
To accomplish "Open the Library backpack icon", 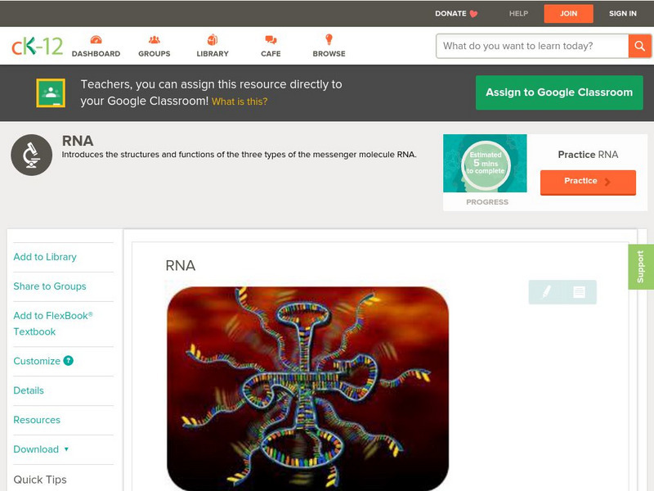I will click(x=213, y=39).
